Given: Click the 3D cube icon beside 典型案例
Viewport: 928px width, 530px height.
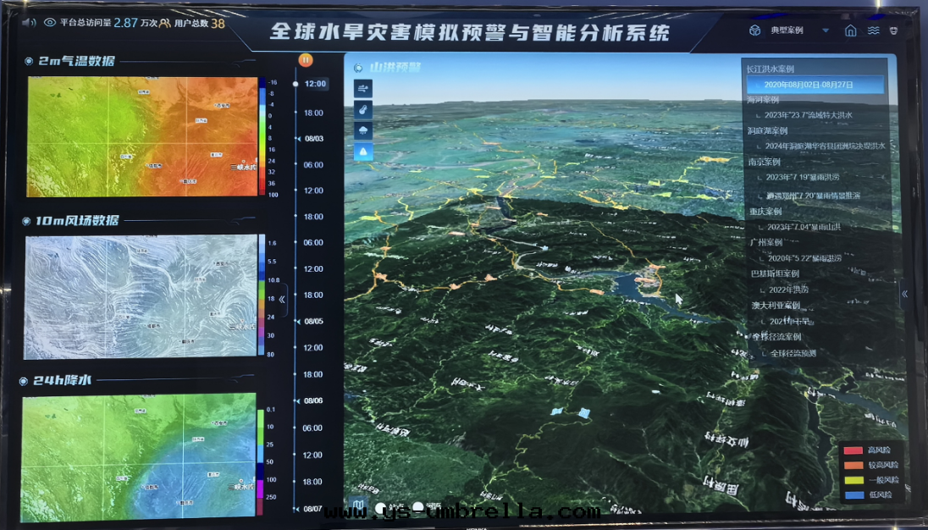Looking at the screenshot, I should click(x=754, y=31).
